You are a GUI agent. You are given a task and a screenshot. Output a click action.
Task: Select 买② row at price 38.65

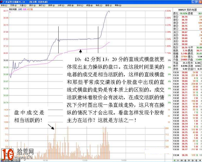188,35
